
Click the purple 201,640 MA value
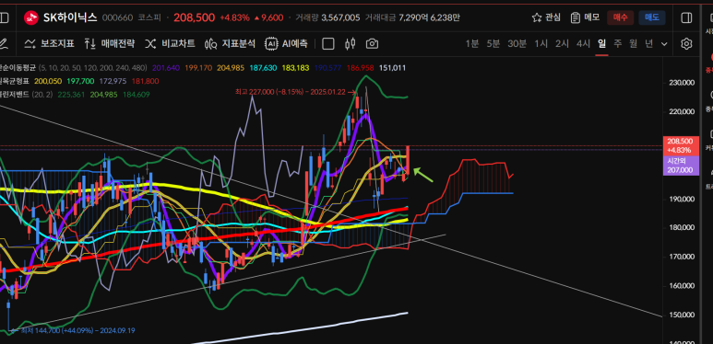coord(166,68)
